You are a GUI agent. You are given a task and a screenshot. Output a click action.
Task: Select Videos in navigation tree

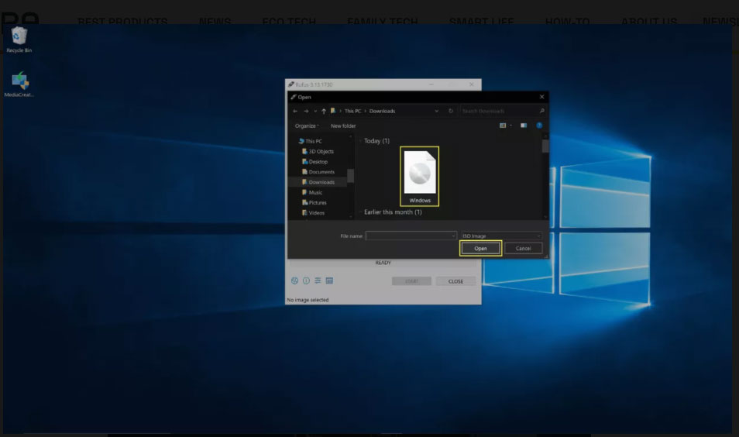(313, 213)
